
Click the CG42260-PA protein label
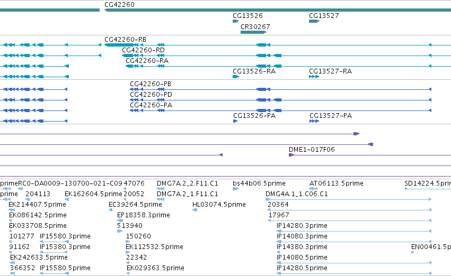pyautogui.click(x=151, y=105)
